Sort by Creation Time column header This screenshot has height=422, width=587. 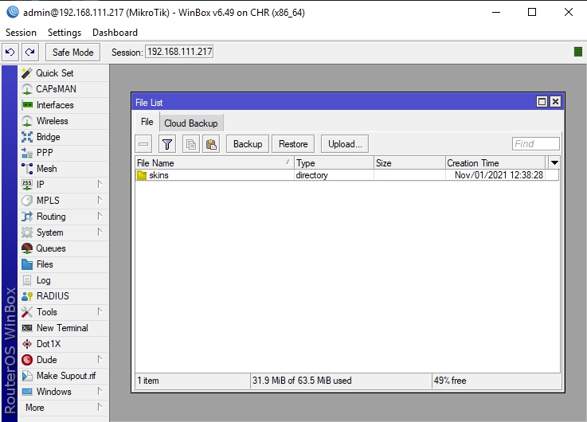point(495,163)
